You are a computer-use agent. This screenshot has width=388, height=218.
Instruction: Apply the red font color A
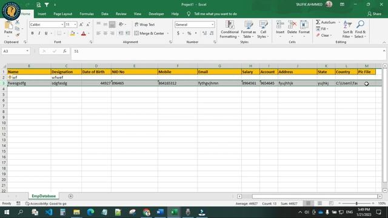84,33
